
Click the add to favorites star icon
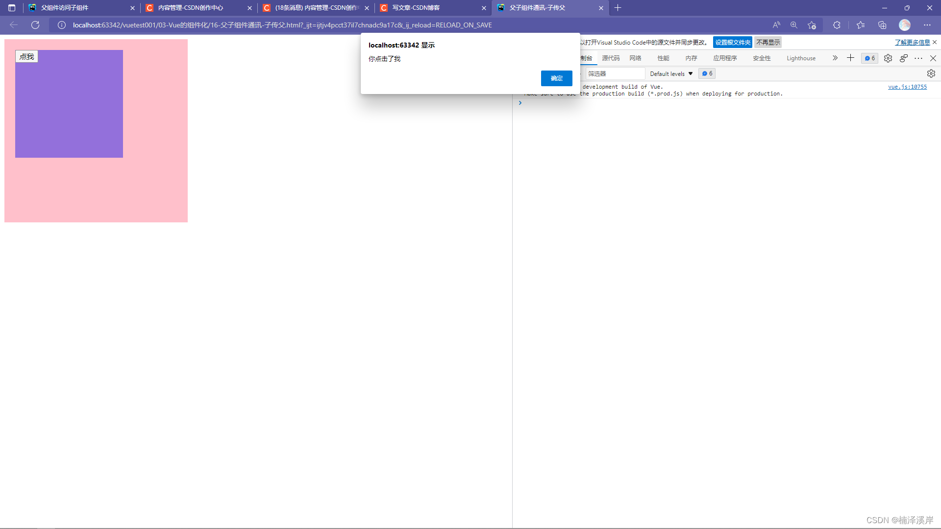point(812,25)
